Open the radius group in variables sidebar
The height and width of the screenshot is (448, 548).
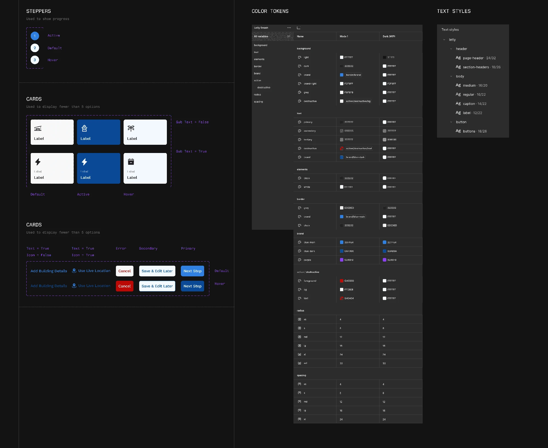click(x=257, y=95)
